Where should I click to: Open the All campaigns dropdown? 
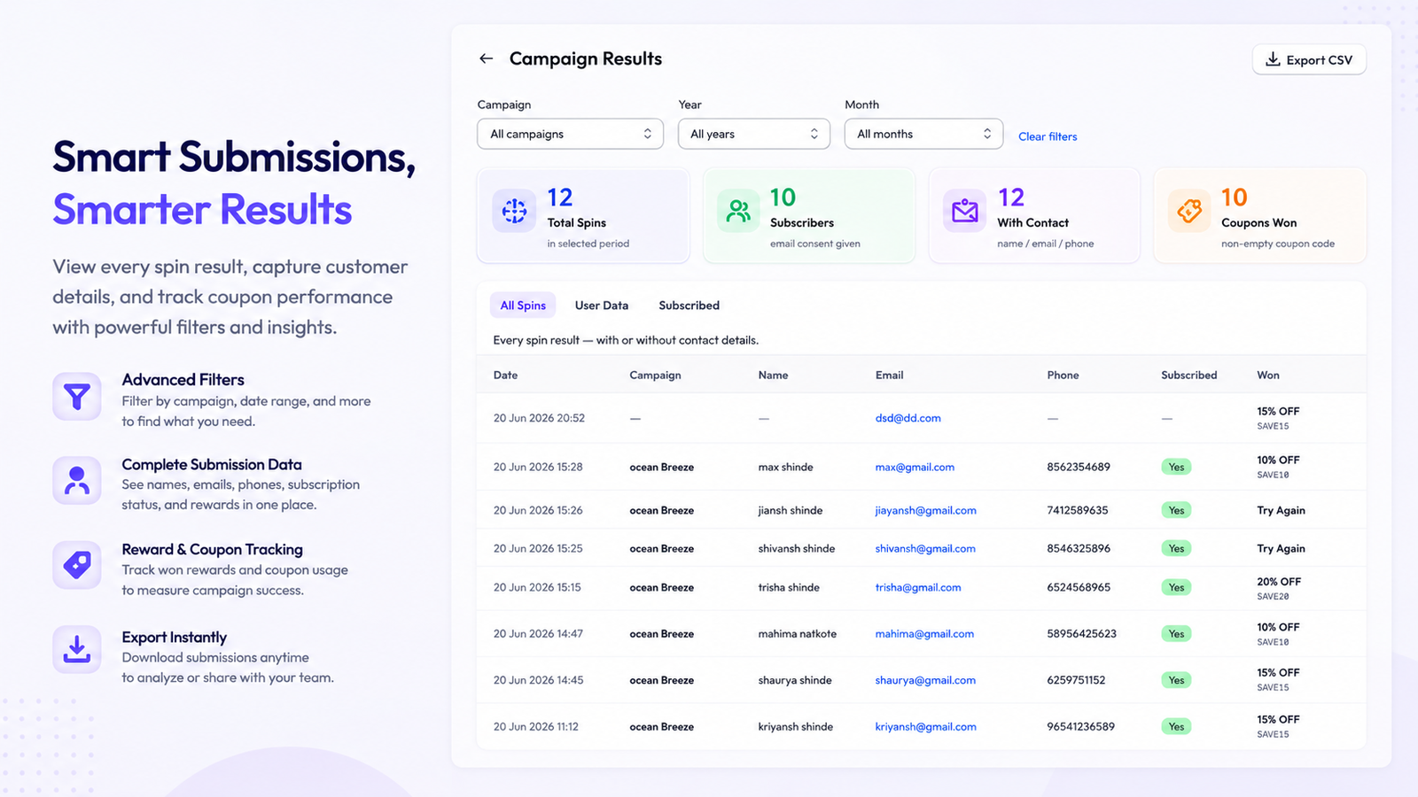[x=570, y=134]
